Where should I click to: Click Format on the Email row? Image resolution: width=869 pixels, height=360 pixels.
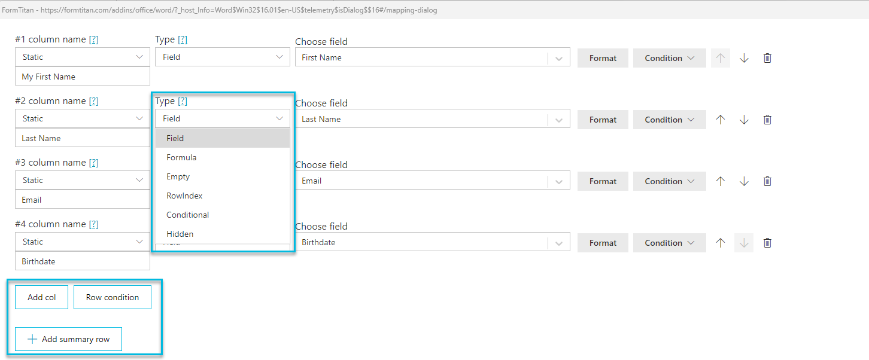click(603, 181)
